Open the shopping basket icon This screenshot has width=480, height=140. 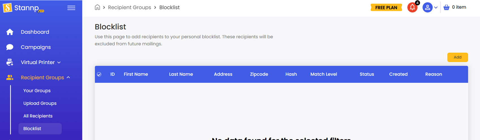click(446, 7)
